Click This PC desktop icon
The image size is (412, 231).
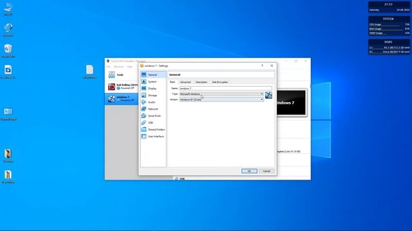[x=8, y=9]
